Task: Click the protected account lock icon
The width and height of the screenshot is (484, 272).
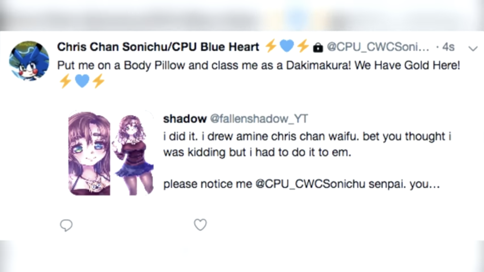Action: pos(318,48)
